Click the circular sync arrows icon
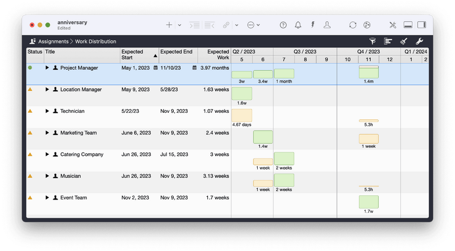 (353, 25)
